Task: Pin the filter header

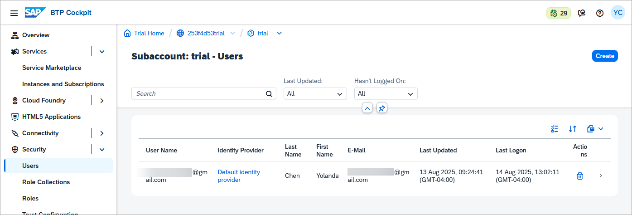Action: coord(382,108)
